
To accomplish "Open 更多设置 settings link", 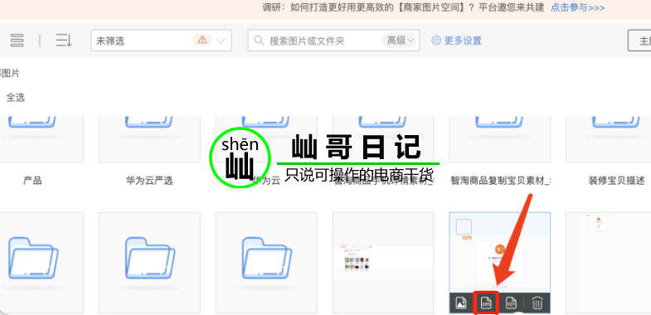I will [x=457, y=41].
